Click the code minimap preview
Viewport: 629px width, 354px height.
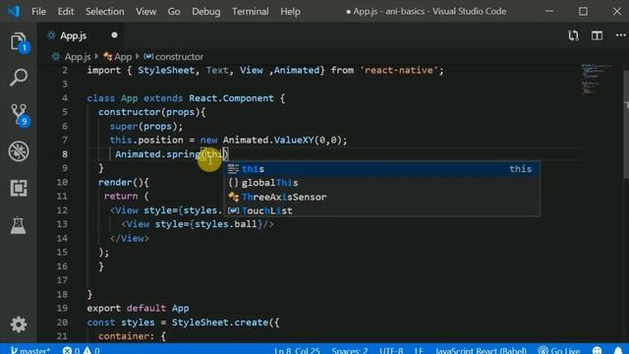click(x=597, y=79)
